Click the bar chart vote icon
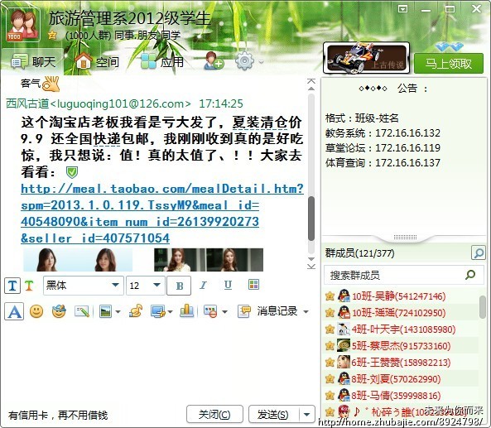 [x=186, y=311]
